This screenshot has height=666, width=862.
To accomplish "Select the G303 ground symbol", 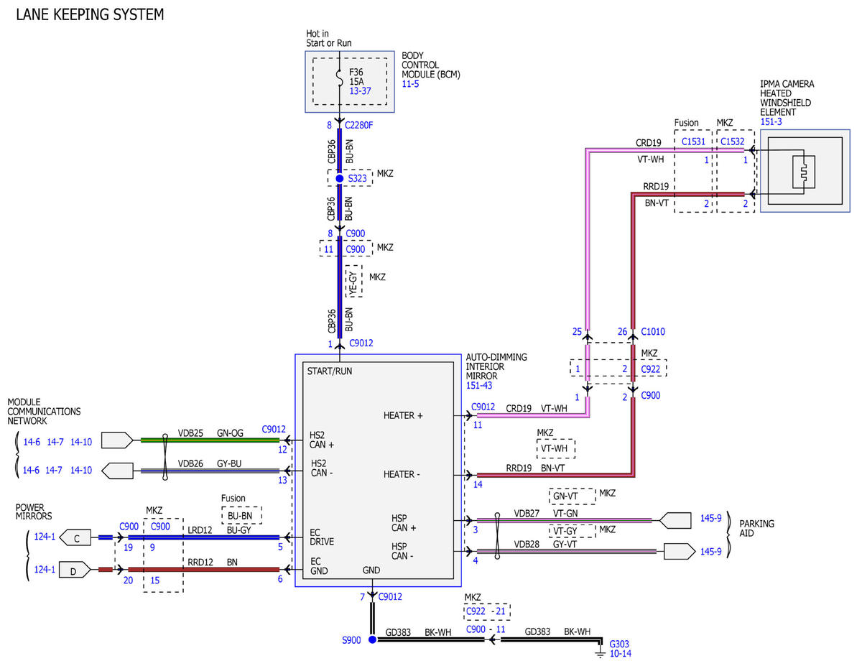I will (601, 652).
